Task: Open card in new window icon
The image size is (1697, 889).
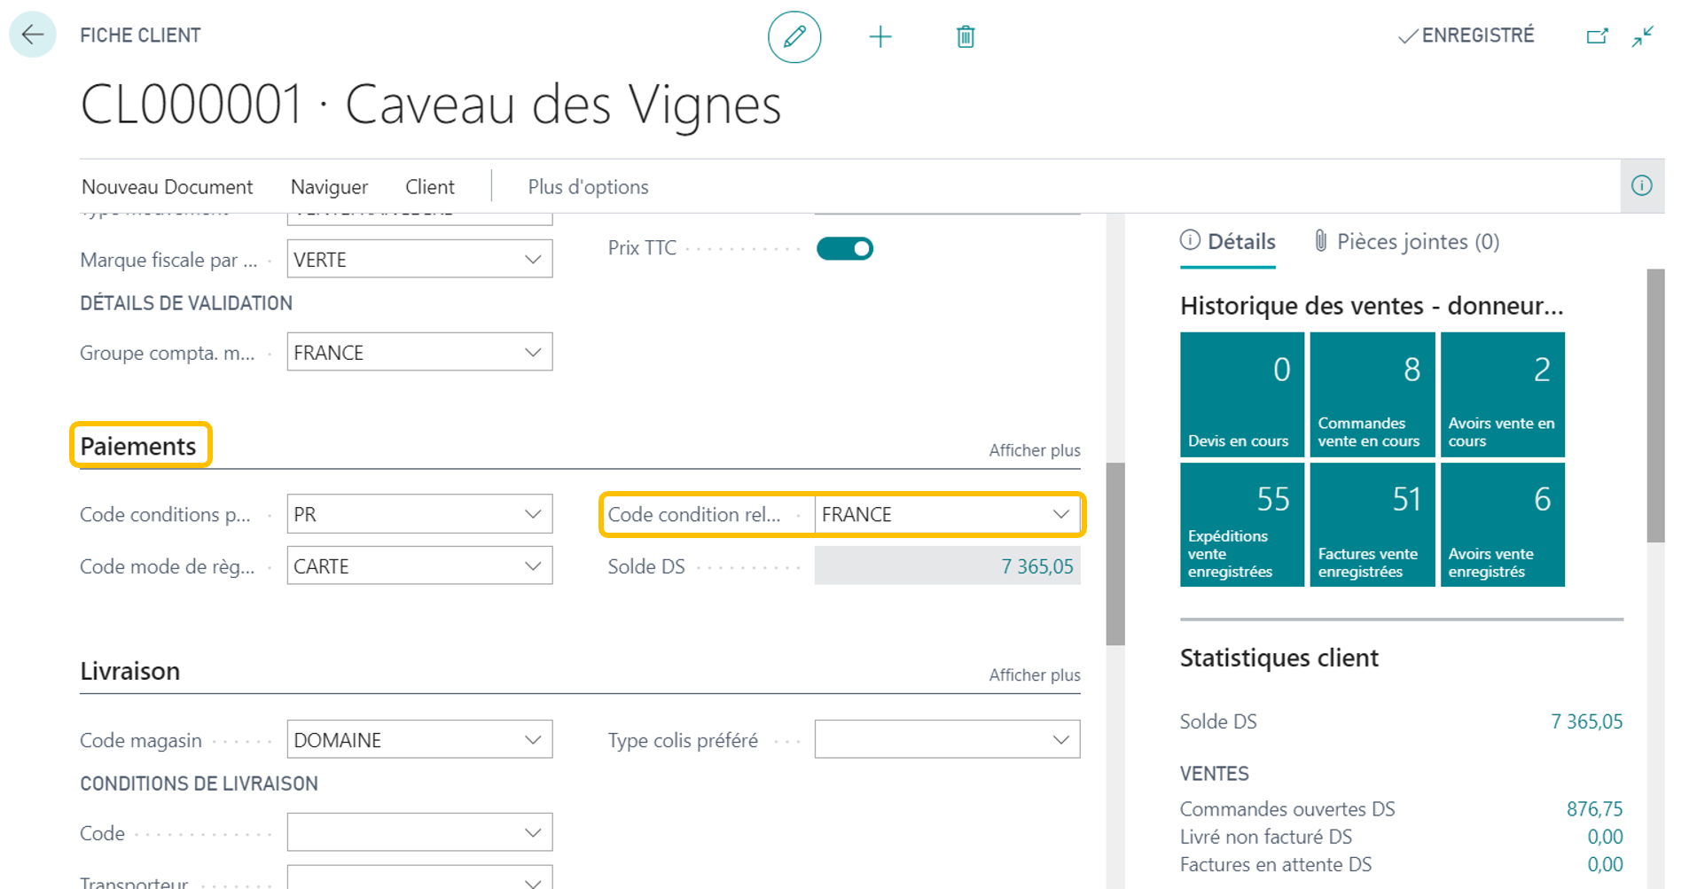Action: pos(1597,36)
